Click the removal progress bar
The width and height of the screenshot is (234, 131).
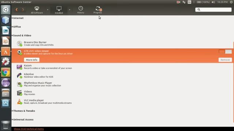(225, 52)
